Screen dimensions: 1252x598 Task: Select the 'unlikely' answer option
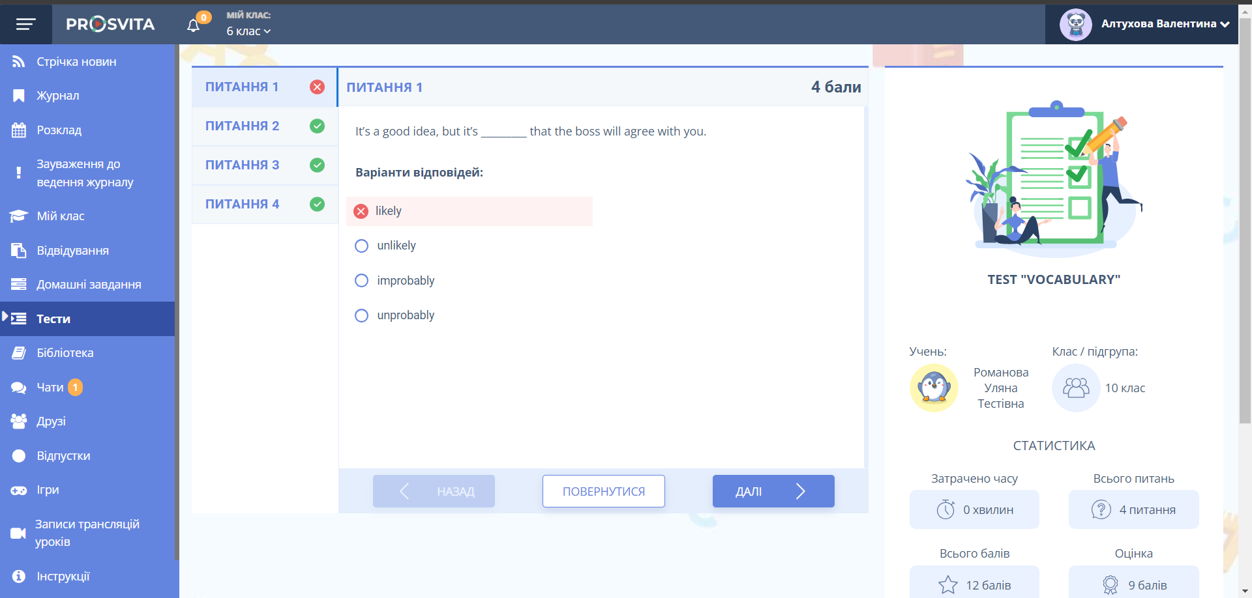pyautogui.click(x=361, y=246)
